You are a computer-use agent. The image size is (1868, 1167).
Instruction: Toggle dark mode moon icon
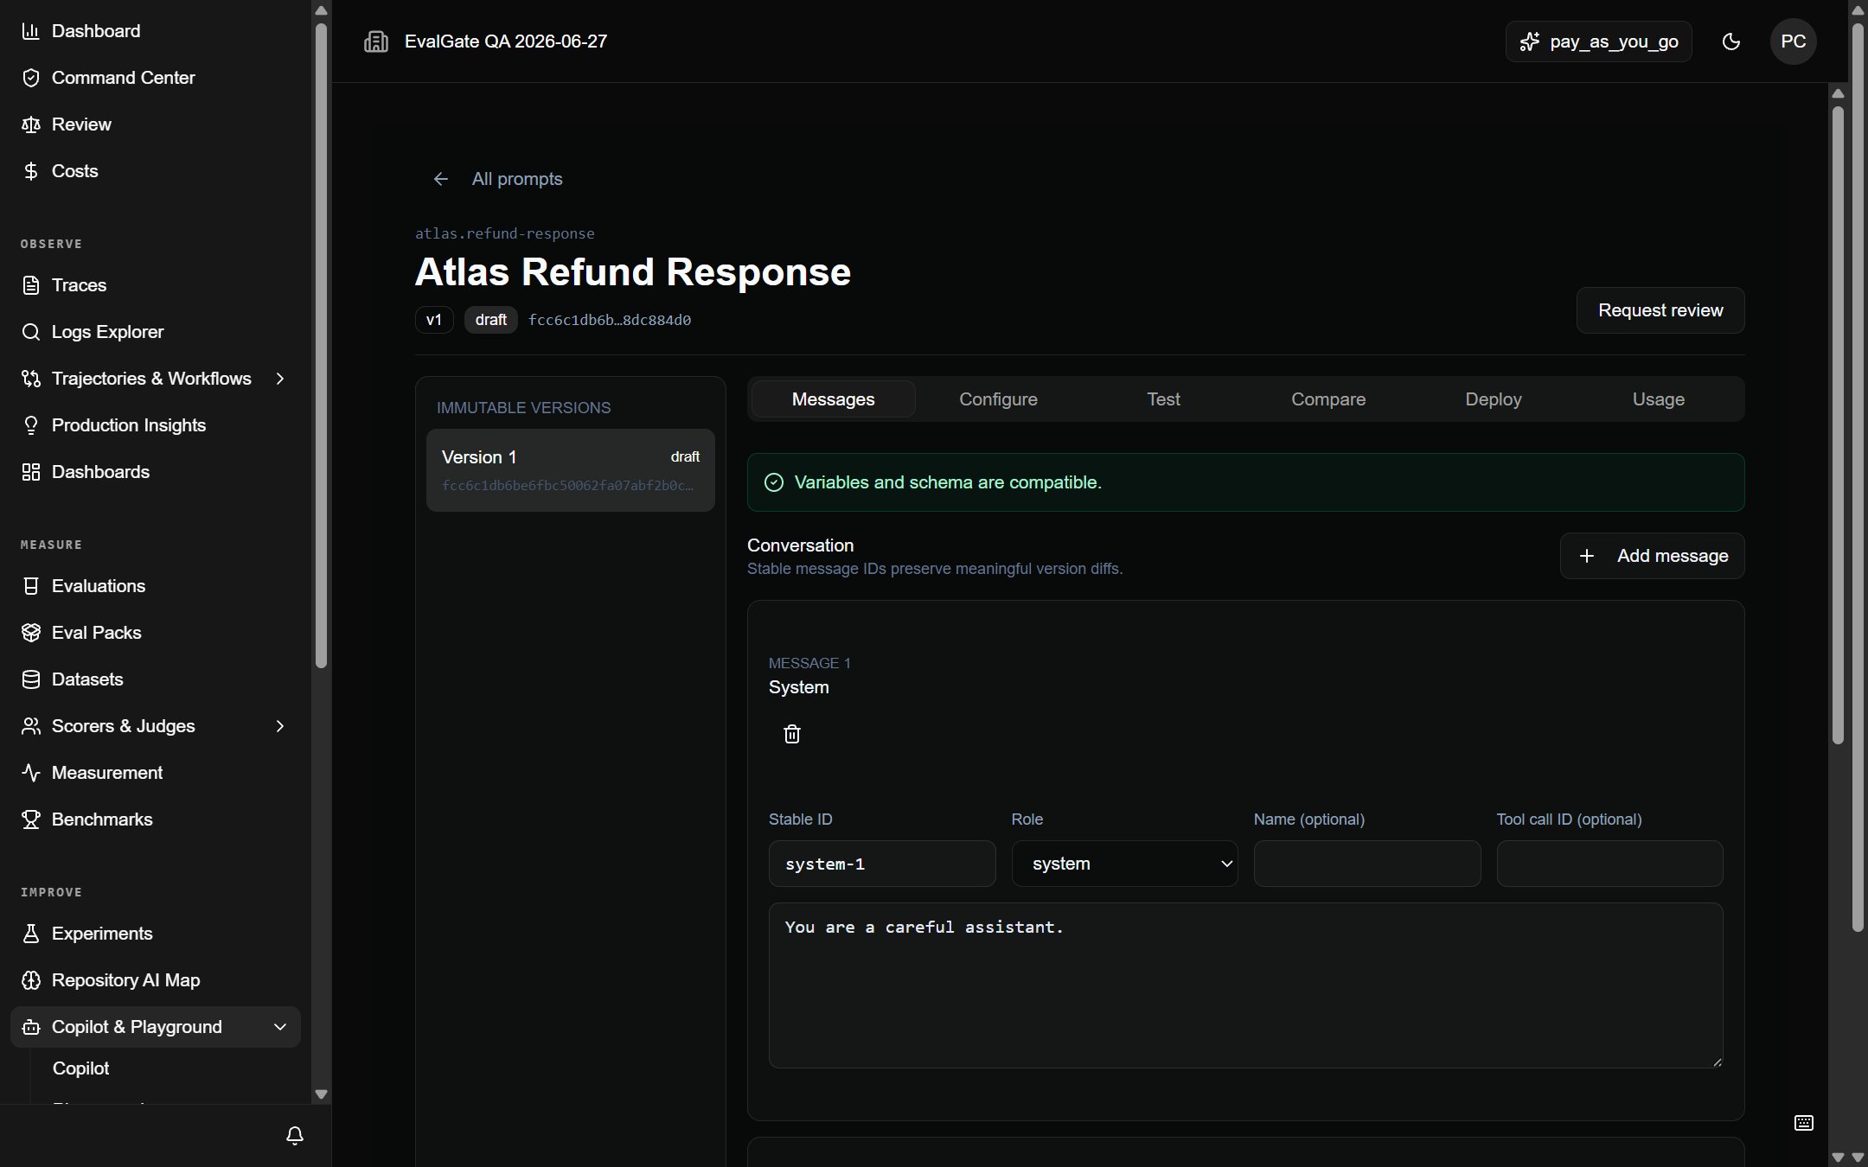coord(1731,41)
